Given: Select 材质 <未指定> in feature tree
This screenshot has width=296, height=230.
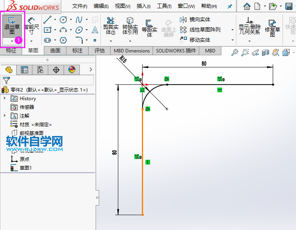Looking at the screenshot, I should [x=31, y=124].
